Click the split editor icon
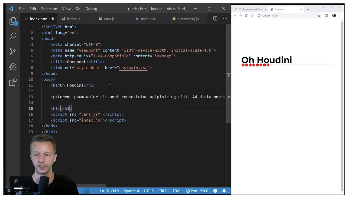The height and width of the screenshot is (198, 348). coord(215,19)
